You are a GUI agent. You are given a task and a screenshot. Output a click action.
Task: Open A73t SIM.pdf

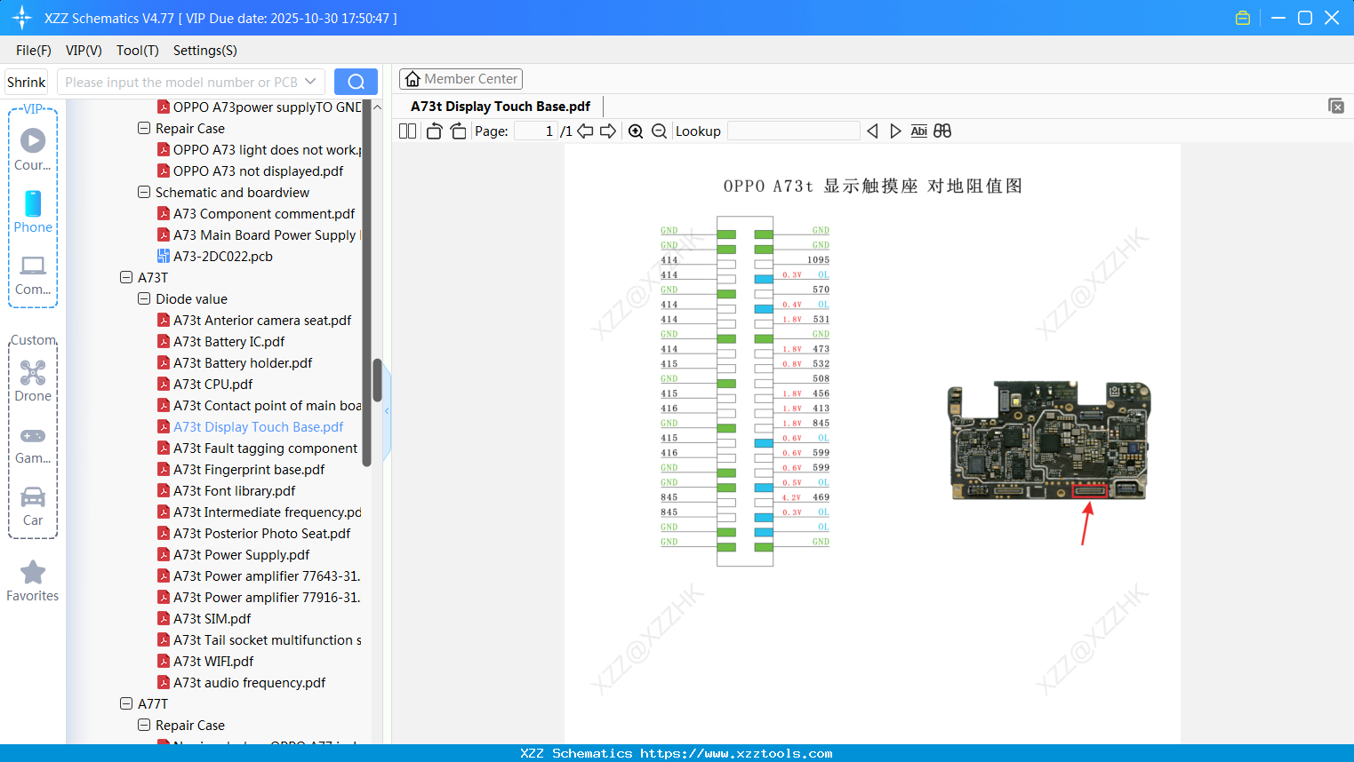(204, 618)
